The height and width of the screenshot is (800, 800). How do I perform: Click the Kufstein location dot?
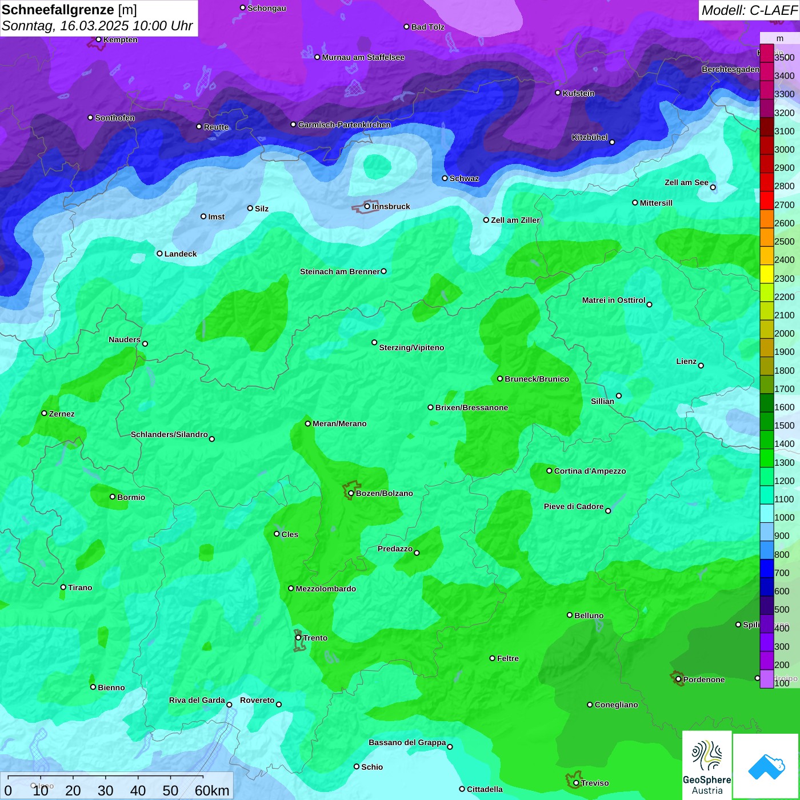pos(558,93)
